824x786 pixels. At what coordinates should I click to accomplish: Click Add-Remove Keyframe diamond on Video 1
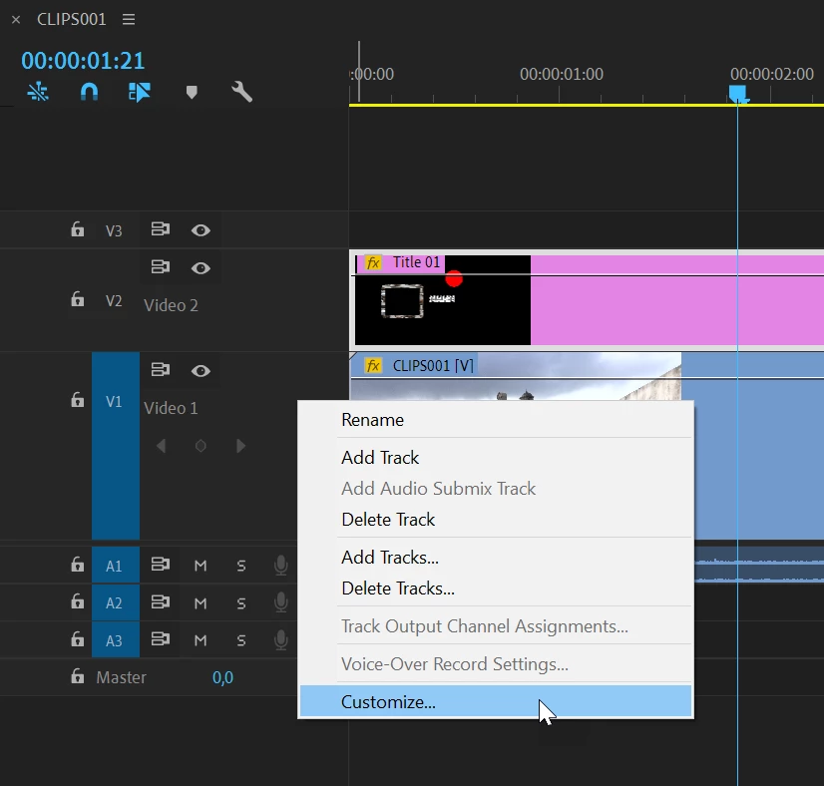[x=201, y=446]
